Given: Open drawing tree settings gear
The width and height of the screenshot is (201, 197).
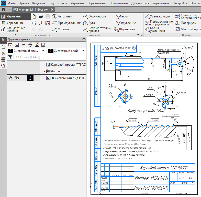Looking at the screenshot, I should [x=84, y=39].
